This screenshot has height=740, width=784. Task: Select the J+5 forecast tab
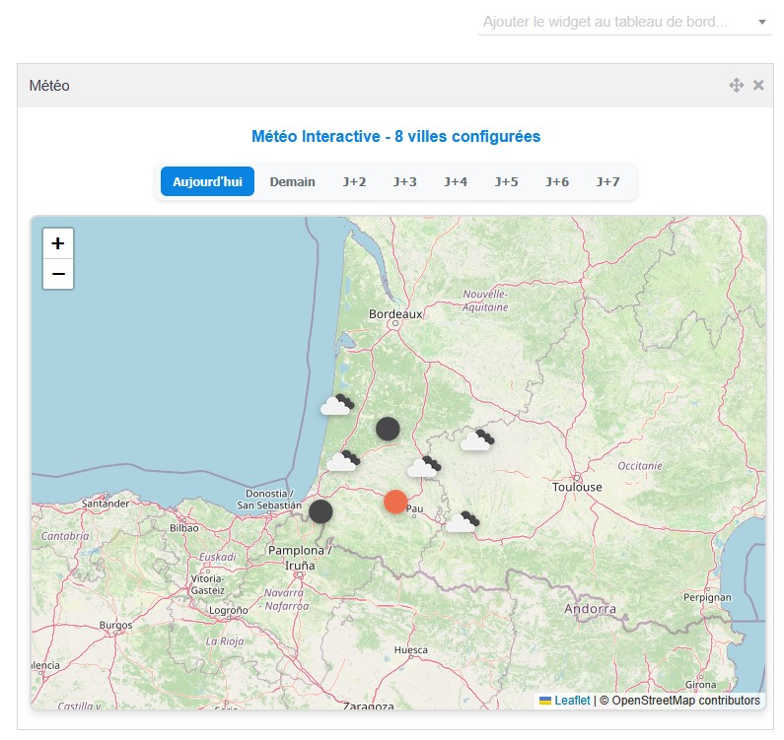click(x=507, y=181)
